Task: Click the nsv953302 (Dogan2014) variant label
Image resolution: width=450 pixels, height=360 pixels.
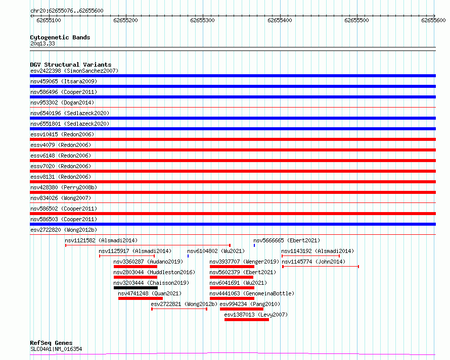Action: (62, 102)
